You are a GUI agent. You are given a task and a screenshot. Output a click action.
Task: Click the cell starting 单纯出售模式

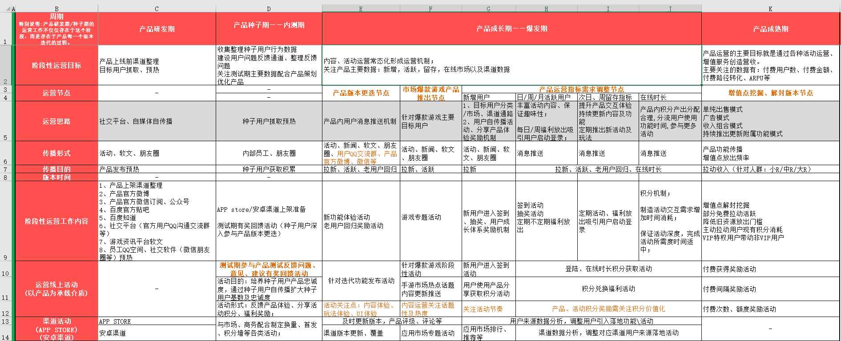[770, 121]
